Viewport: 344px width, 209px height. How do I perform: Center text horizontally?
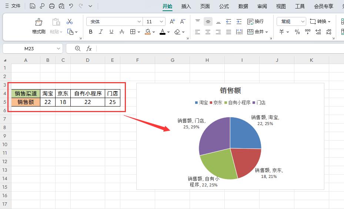[x=208, y=32]
